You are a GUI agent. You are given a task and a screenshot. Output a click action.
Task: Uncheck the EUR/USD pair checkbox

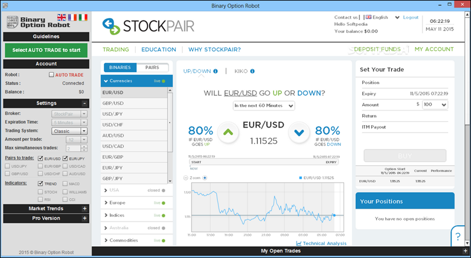[x=41, y=158]
